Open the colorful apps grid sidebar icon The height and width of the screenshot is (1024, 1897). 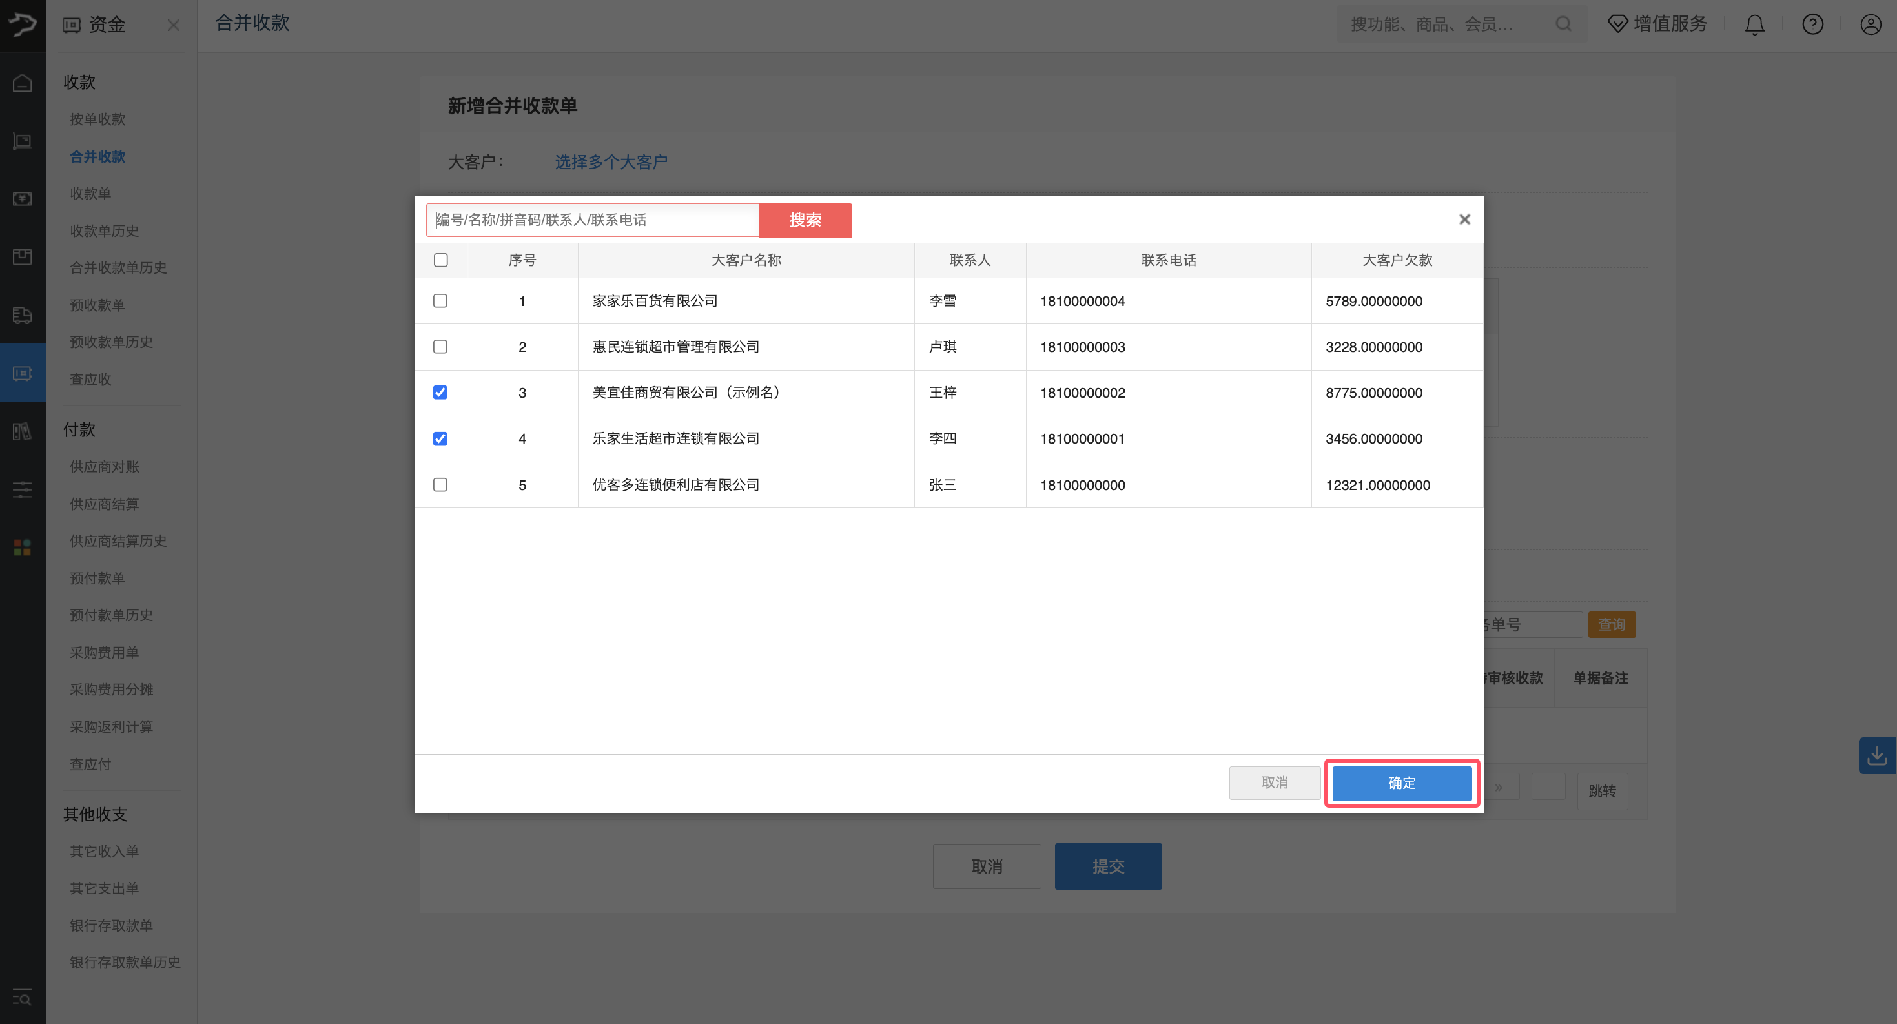(x=22, y=547)
